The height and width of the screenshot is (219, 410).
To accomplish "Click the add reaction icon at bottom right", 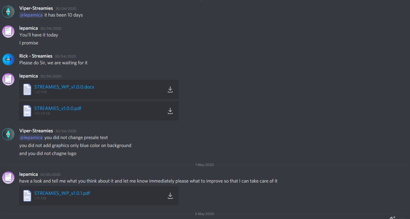I will click(392, 217).
